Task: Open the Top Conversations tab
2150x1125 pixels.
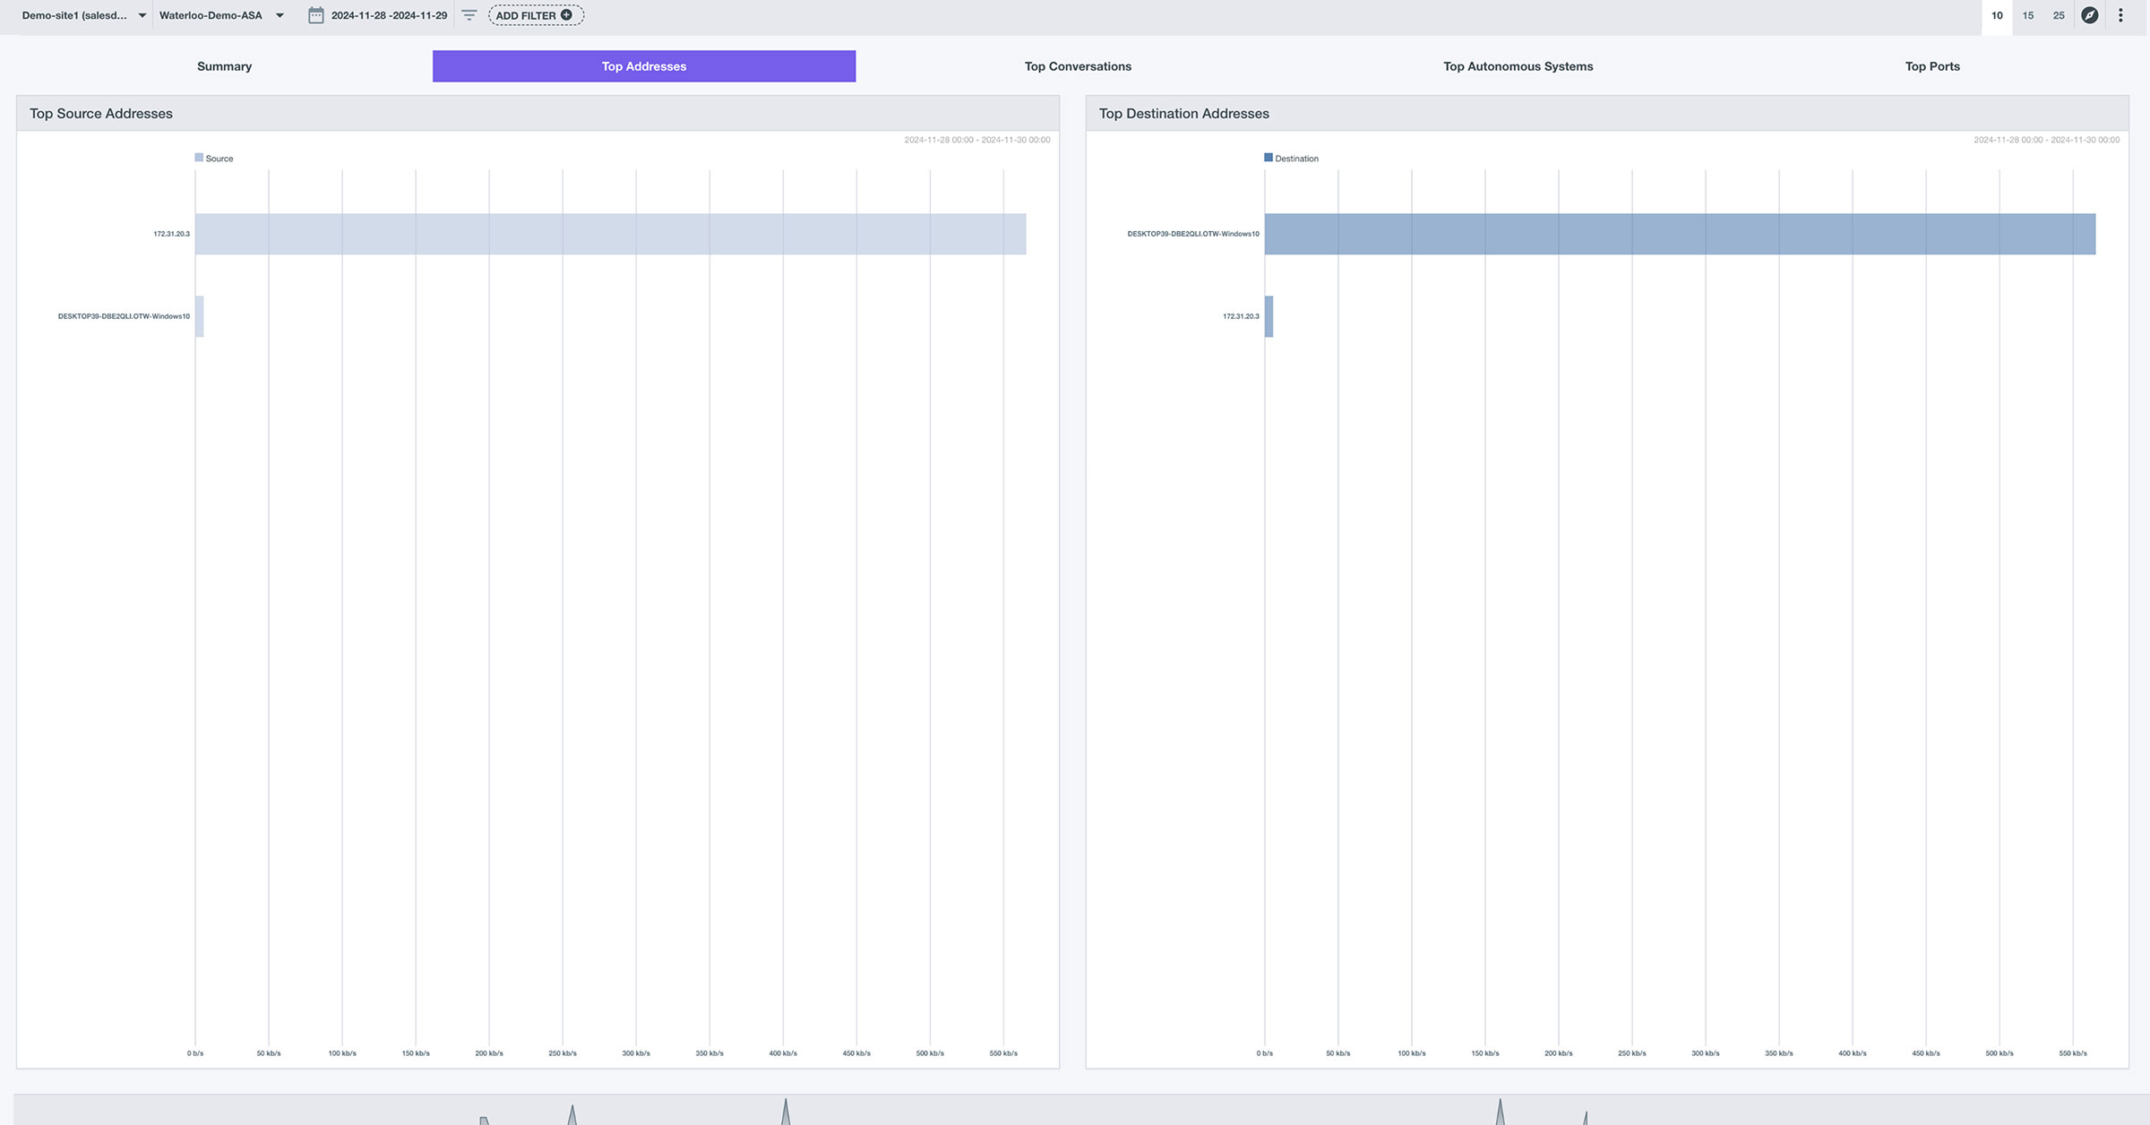Action: pos(1078,66)
